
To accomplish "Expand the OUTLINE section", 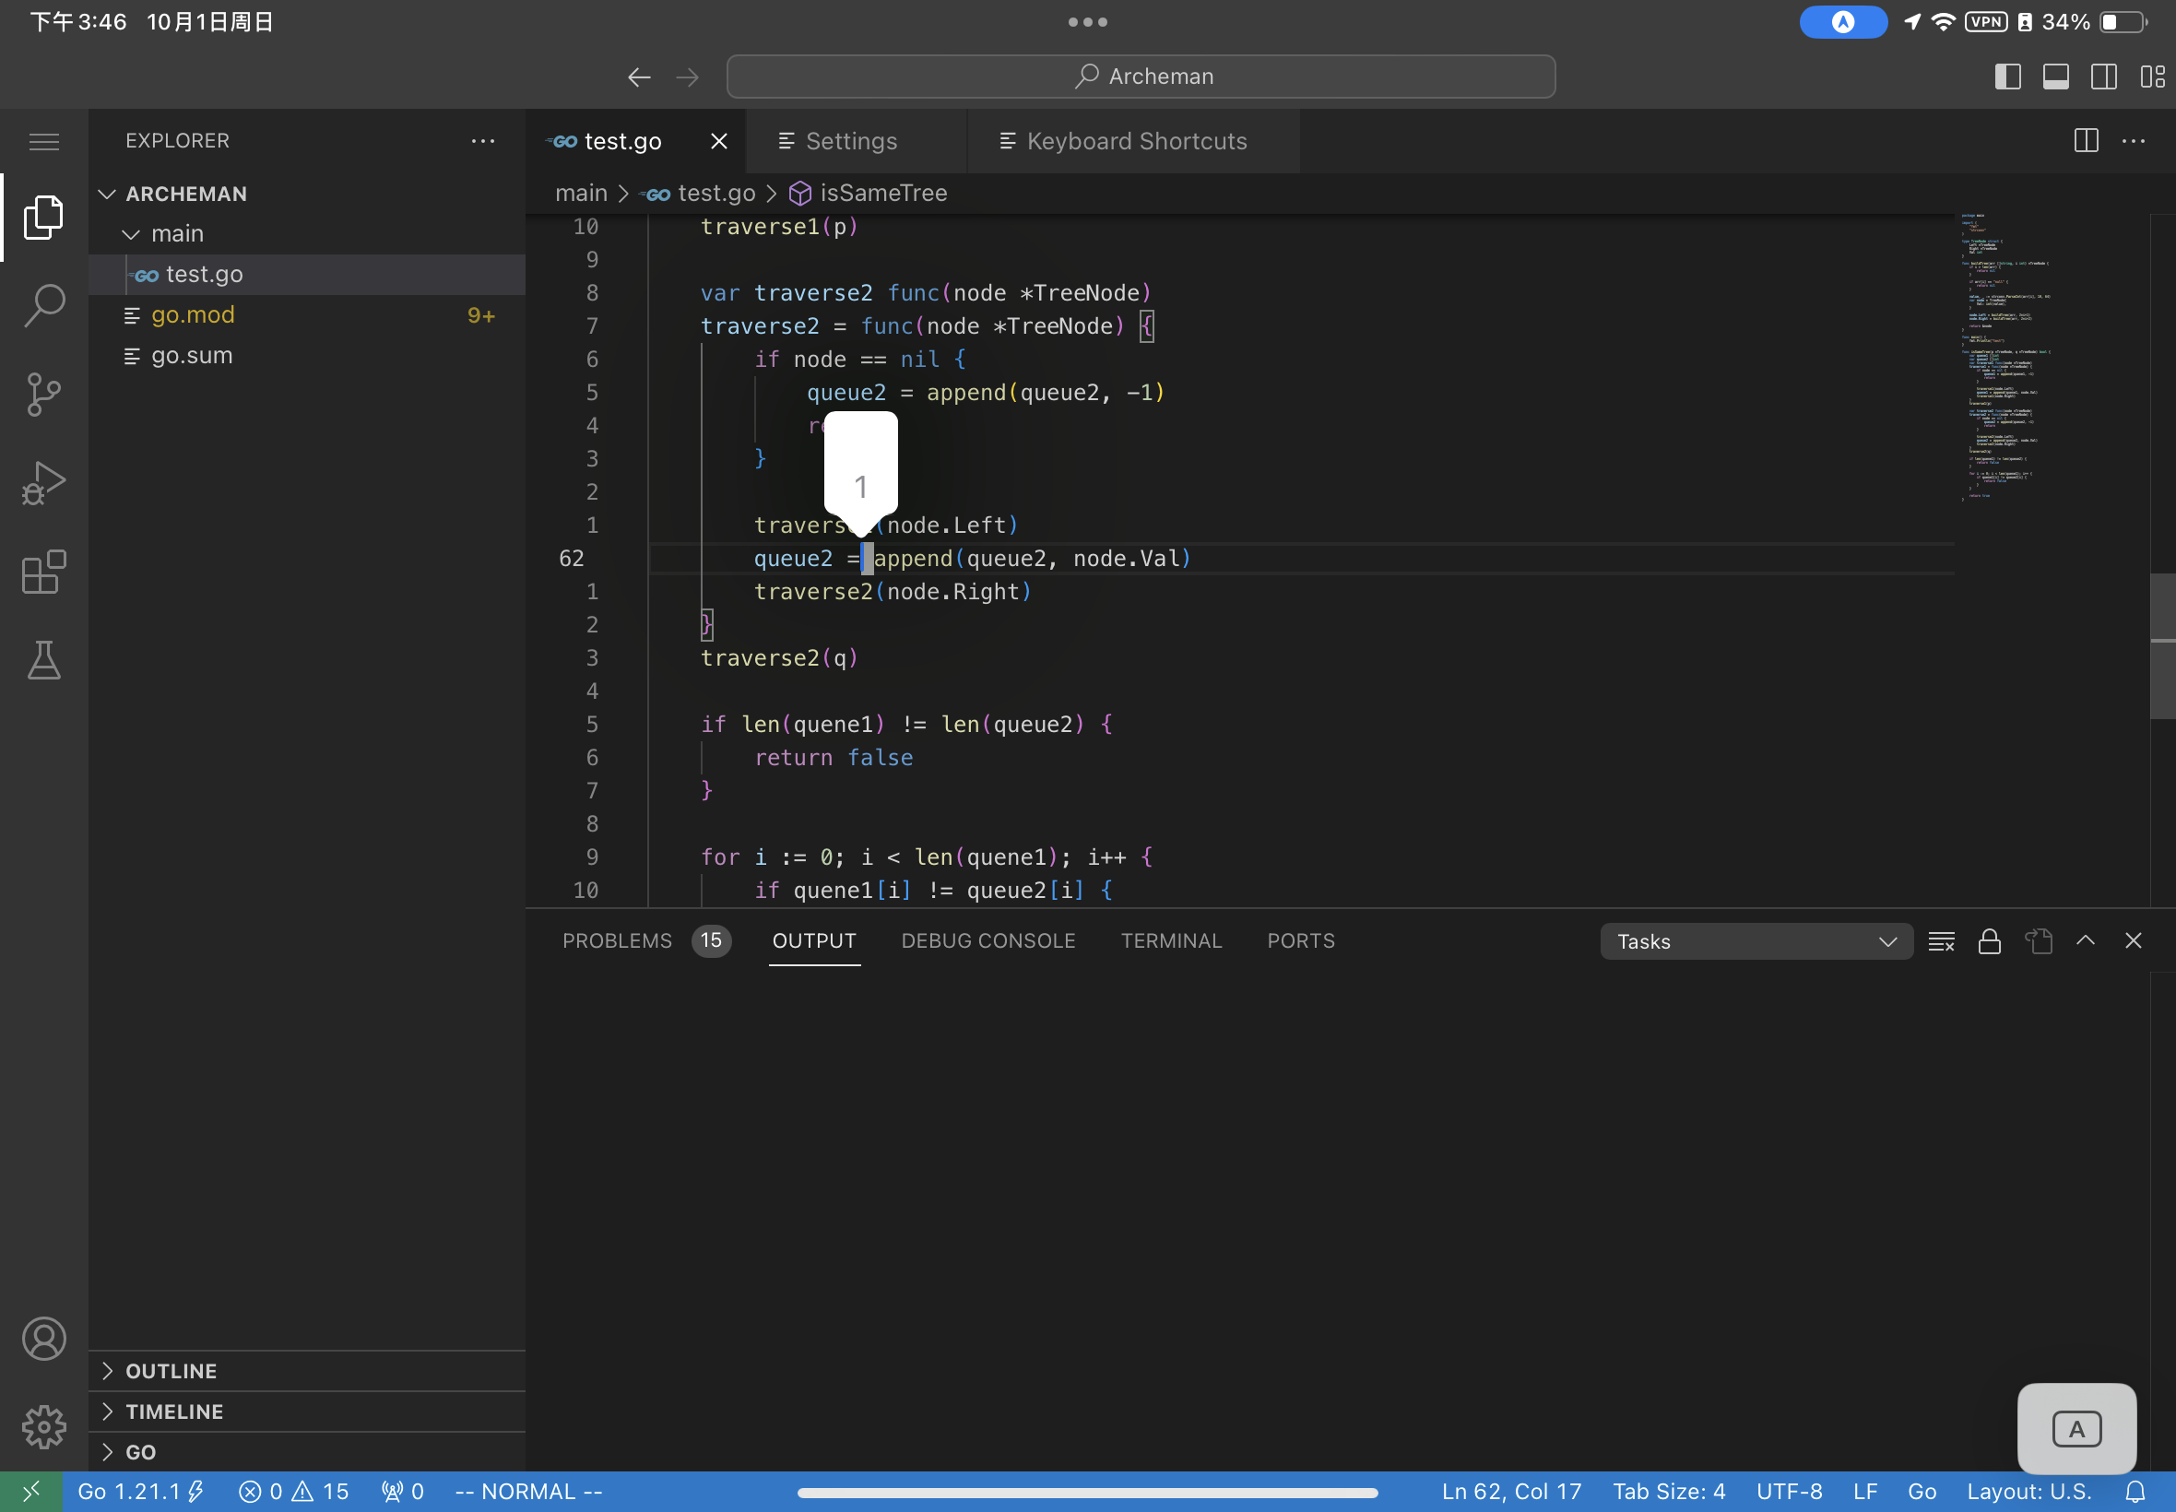I will click(306, 1371).
